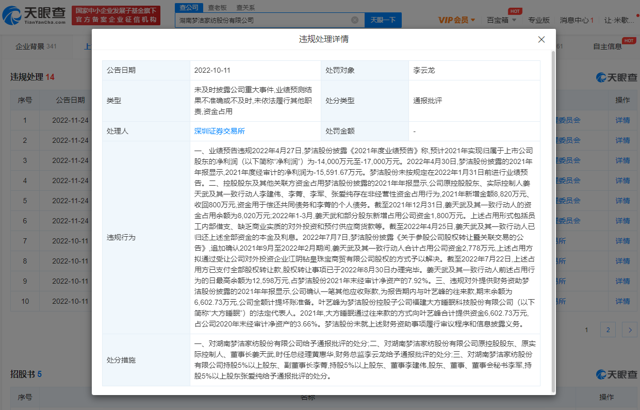Image resolution: width=640 pixels, height=410 pixels.
Task: Click the 操作 column header in 违规处理 table
Action: [622, 100]
